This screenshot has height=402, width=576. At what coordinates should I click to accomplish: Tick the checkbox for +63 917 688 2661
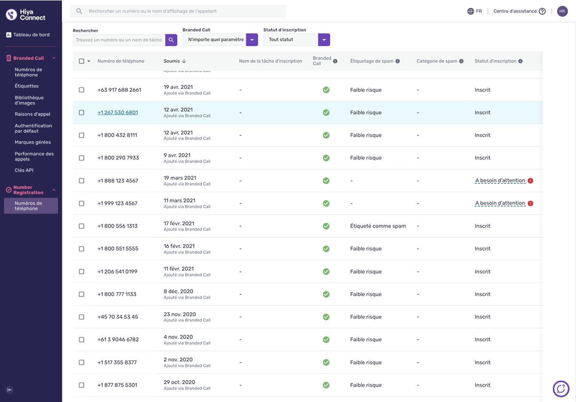pyautogui.click(x=82, y=90)
